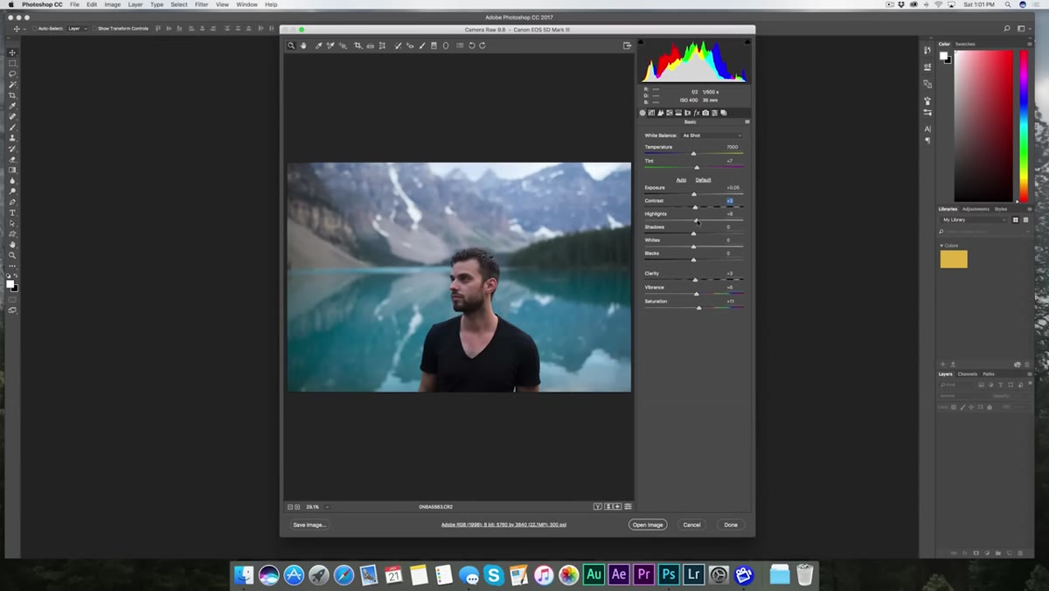1049x591 pixels.
Task: Select the Transform tool in Camera Raw
Action: pyautogui.click(x=382, y=45)
